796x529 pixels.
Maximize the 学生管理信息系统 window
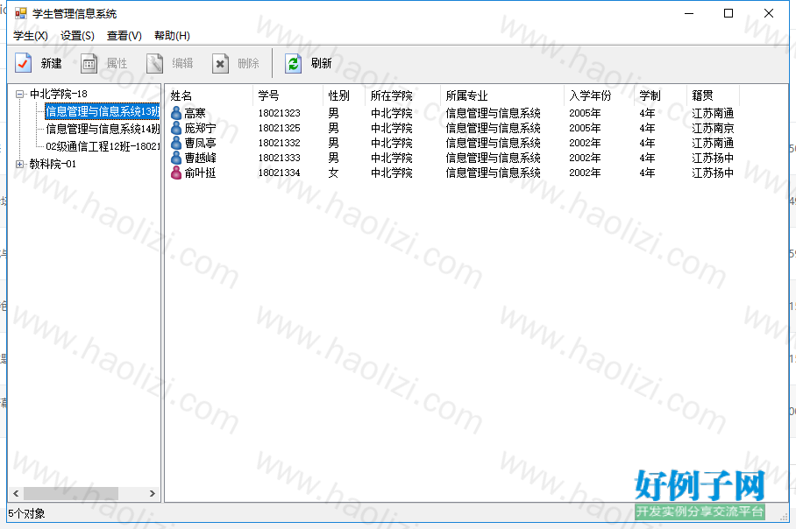click(x=728, y=13)
